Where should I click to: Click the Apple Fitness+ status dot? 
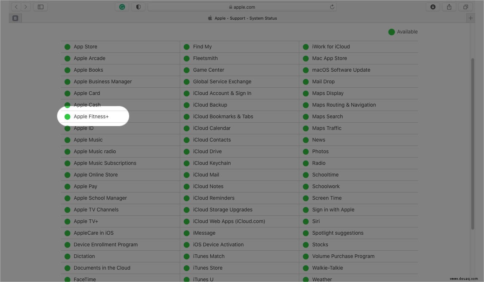click(67, 116)
